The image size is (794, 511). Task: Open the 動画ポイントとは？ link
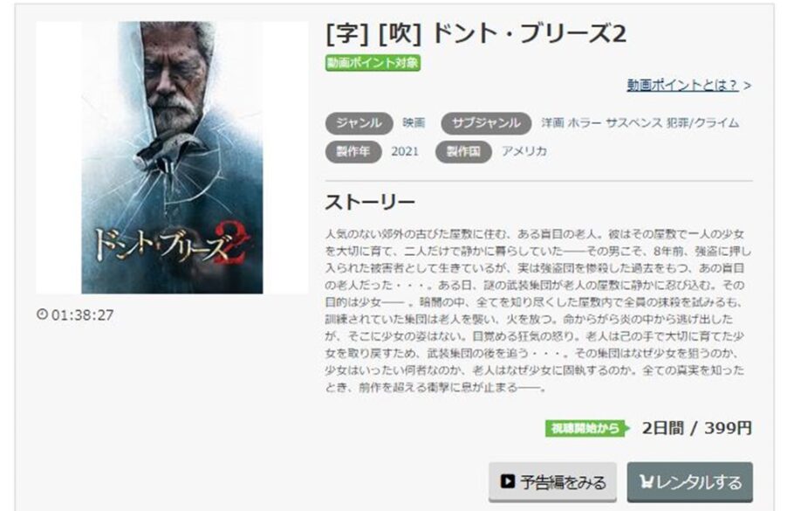pos(682,86)
